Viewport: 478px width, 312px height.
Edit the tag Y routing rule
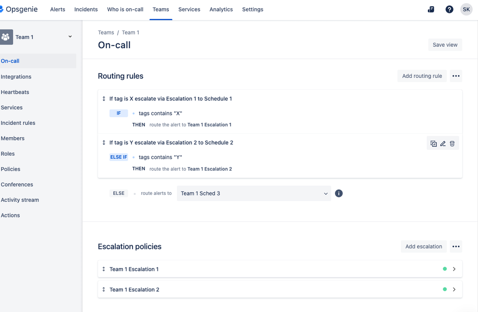pyautogui.click(x=443, y=144)
